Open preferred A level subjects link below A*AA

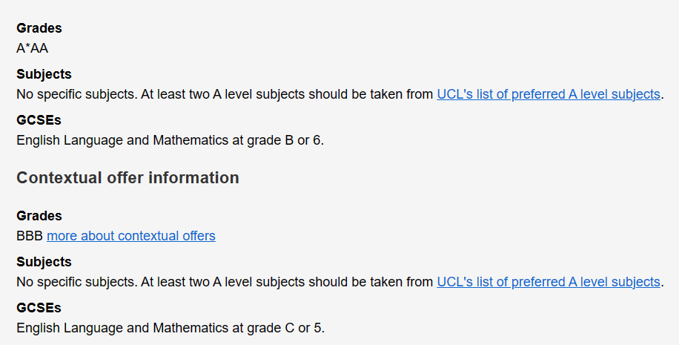[549, 94]
